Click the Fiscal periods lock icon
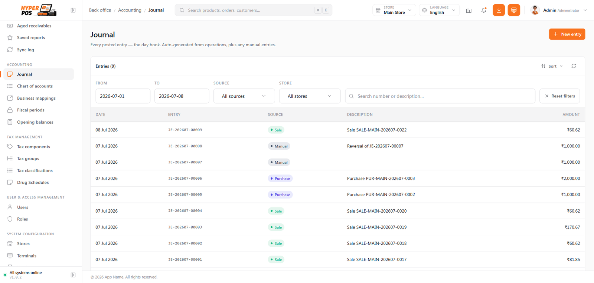The height and width of the screenshot is (283, 594). pos(10,110)
